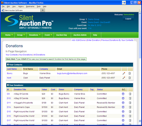Go to the Auction Day menu
The height and width of the screenshot is (126, 142).
point(61,35)
